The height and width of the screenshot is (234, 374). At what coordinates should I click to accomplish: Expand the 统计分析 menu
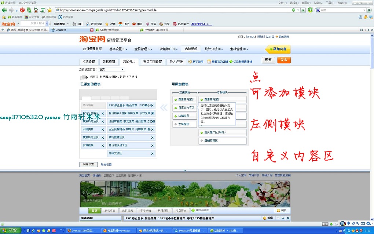[213, 49]
